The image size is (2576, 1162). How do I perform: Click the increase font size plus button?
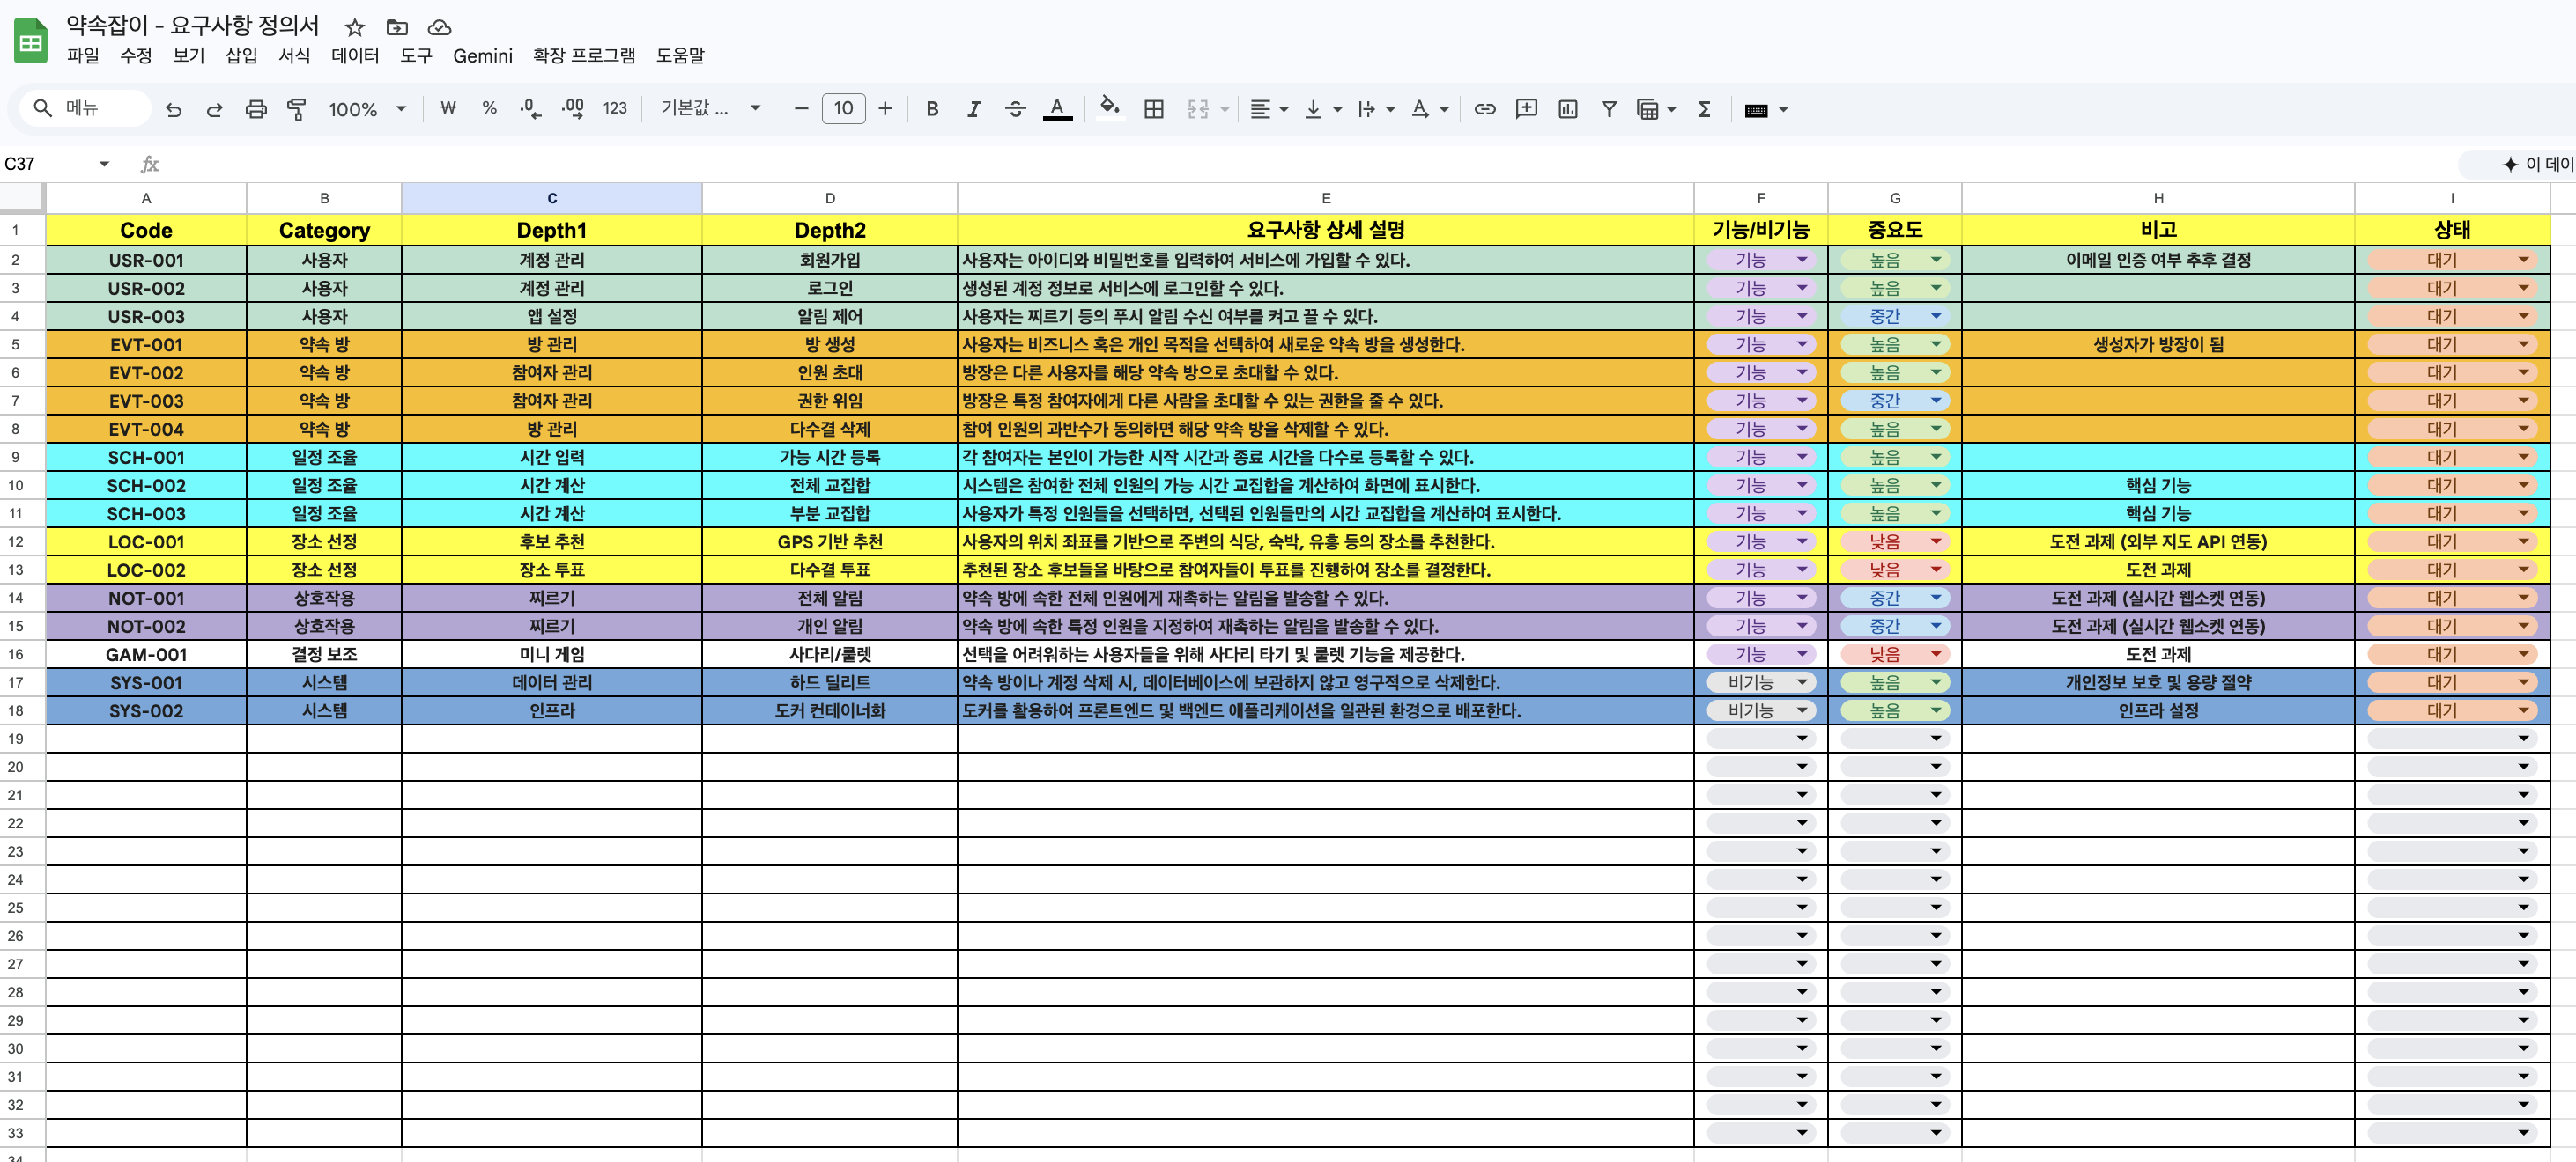click(885, 109)
